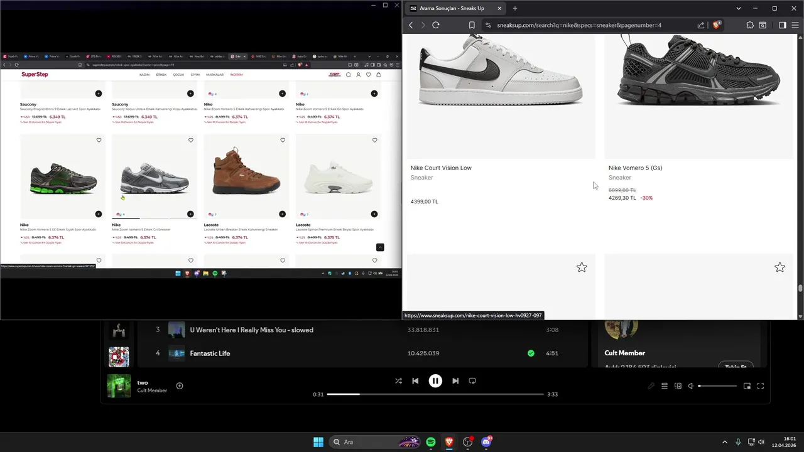
Task: Expand the system tray hidden icons
Action: (724, 442)
